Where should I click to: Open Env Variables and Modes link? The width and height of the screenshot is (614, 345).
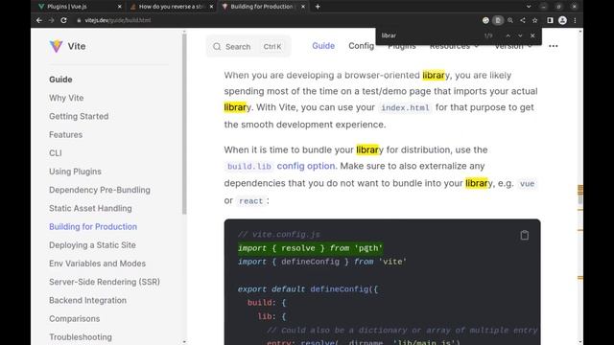(97, 264)
